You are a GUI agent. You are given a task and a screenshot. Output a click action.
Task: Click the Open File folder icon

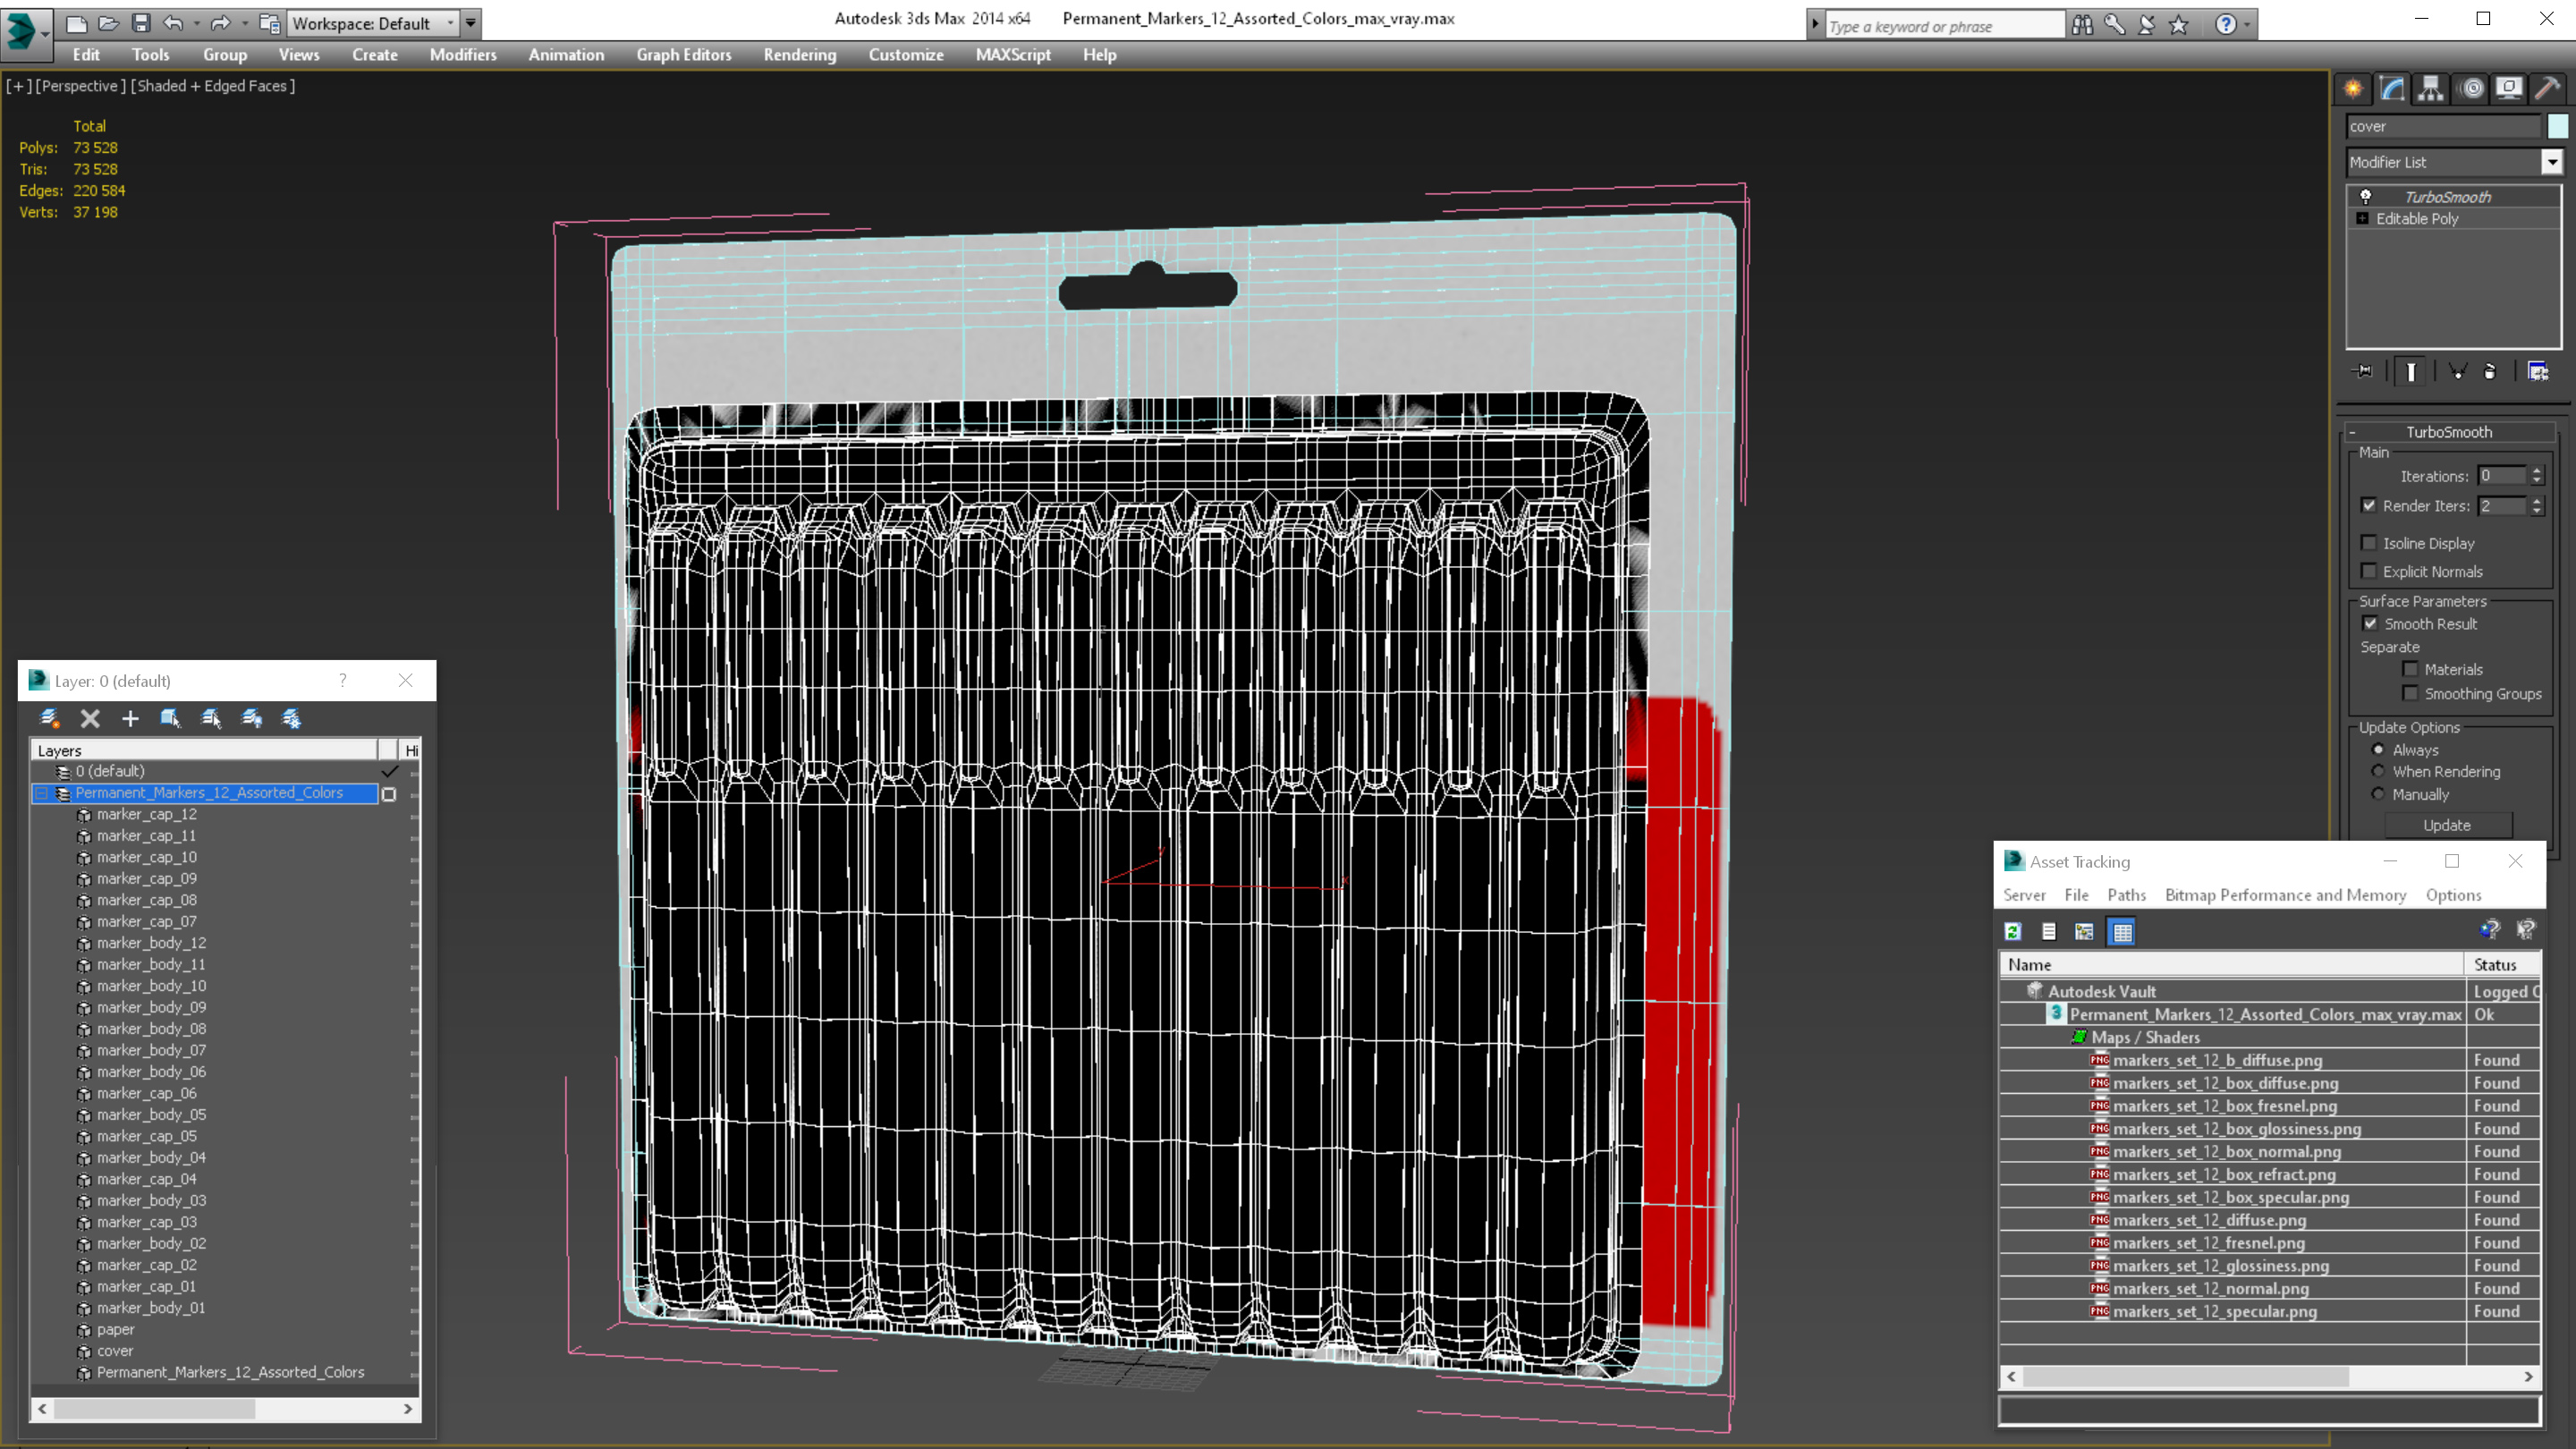click(108, 23)
